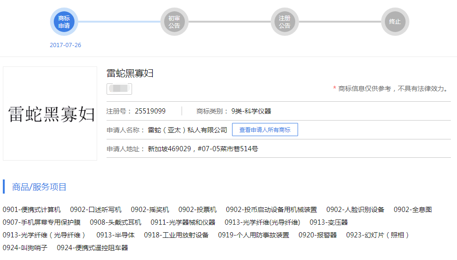Open the 雷蛇黑寡妇 trademark image thumbnail

point(50,114)
